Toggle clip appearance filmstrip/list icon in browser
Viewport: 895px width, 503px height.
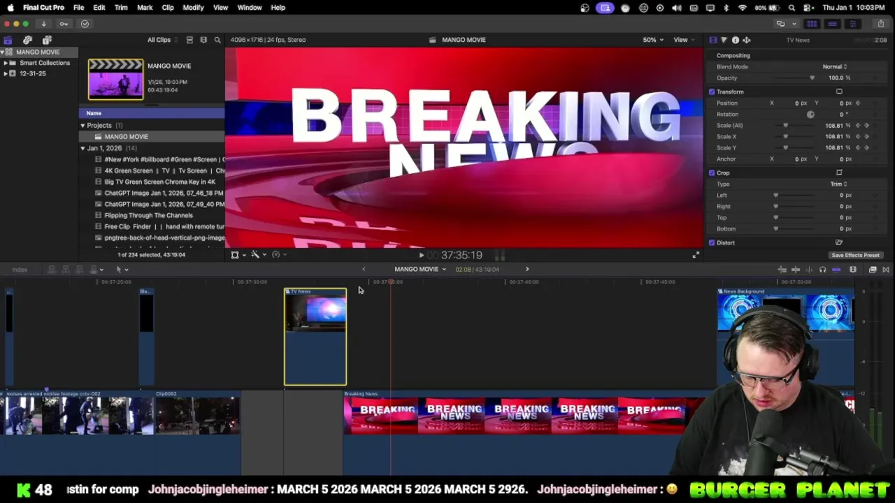(x=189, y=40)
